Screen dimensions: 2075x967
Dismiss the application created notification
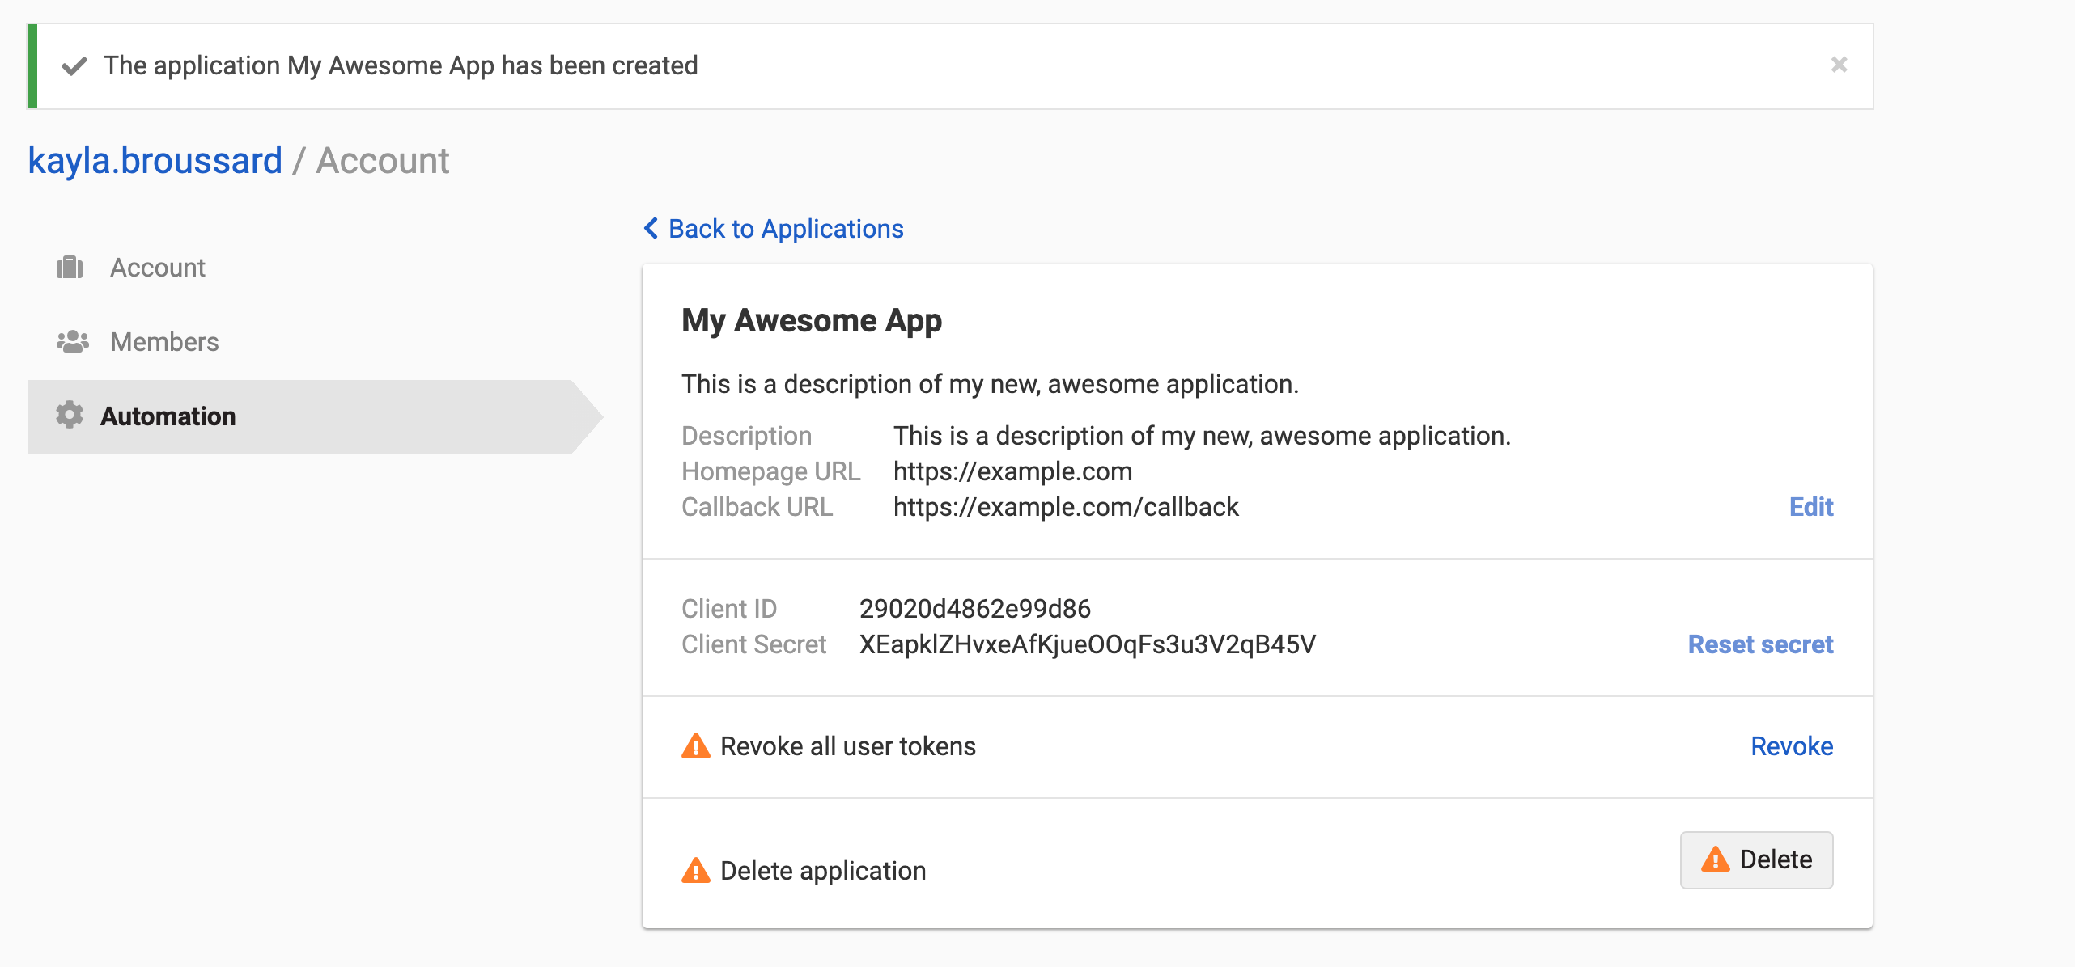(1839, 65)
